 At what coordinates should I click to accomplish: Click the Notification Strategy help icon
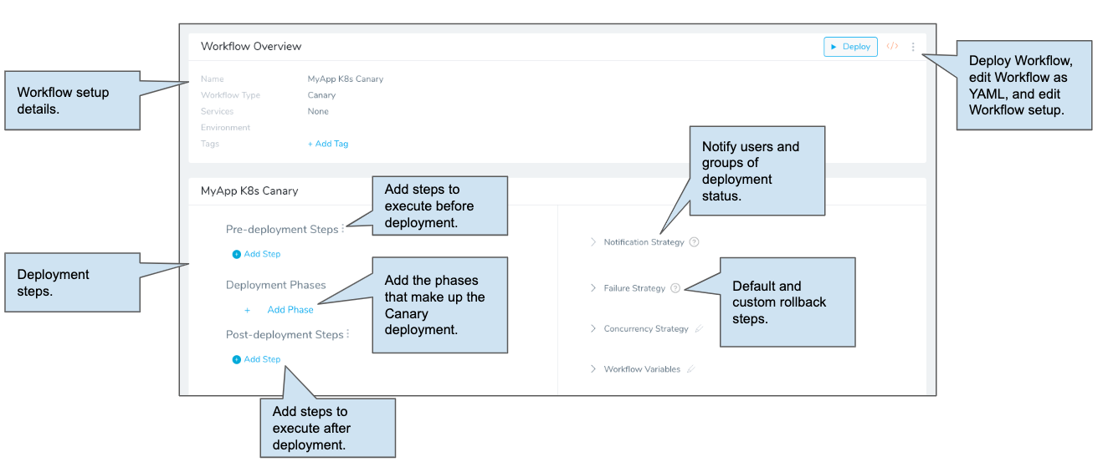[x=694, y=242]
